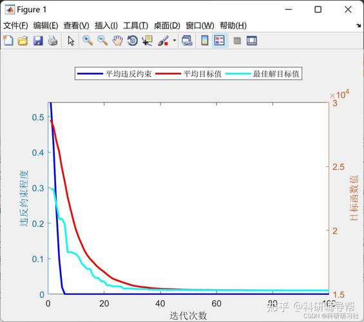Open the 文件(F) menu
The height and width of the screenshot is (322, 364).
coord(15,26)
